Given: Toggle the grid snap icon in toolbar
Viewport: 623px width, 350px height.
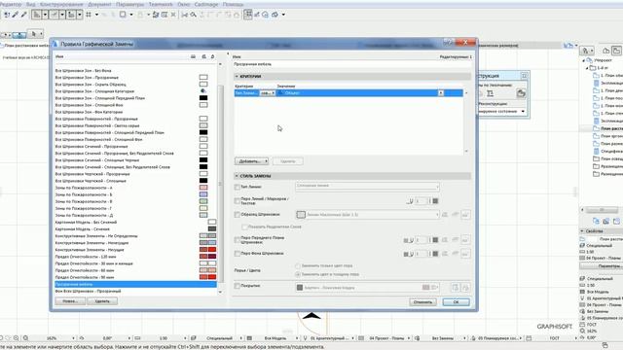Looking at the screenshot, I should pyautogui.click(x=89, y=15).
